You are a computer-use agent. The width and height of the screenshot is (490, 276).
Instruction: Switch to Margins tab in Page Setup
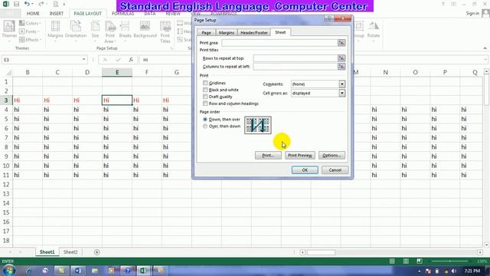[227, 32]
